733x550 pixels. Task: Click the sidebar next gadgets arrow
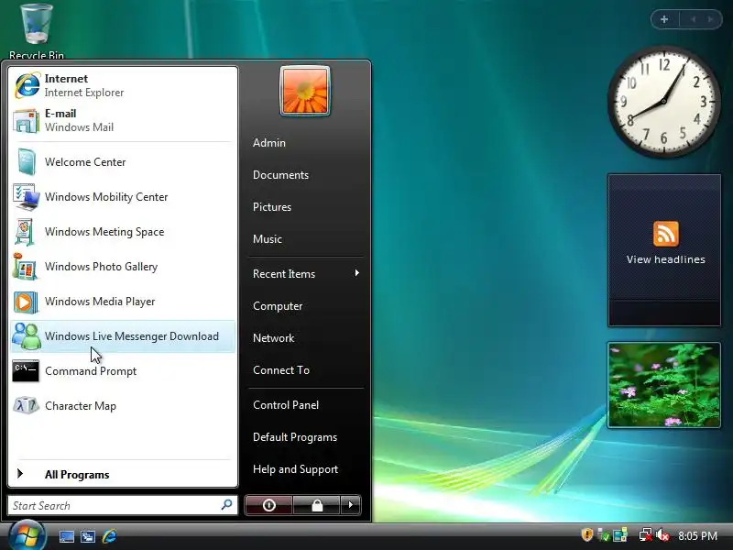pyautogui.click(x=710, y=19)
